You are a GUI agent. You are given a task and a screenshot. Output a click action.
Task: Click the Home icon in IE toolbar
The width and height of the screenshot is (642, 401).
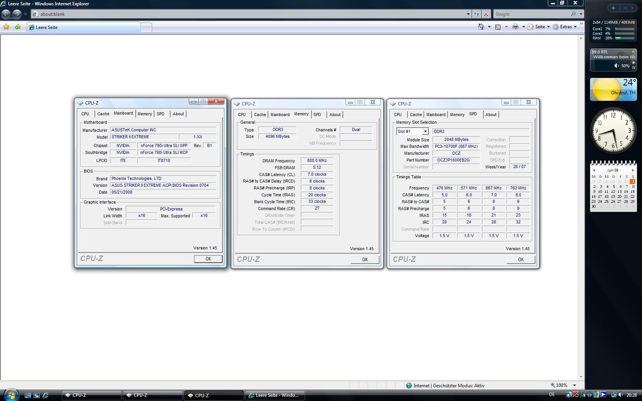(481, 27)
